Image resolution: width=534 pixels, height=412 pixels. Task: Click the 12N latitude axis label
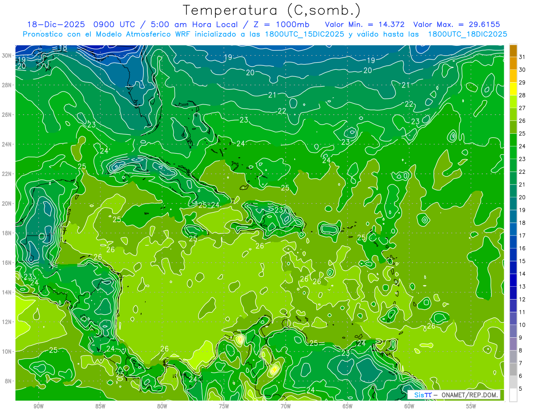tap(7, 322)
